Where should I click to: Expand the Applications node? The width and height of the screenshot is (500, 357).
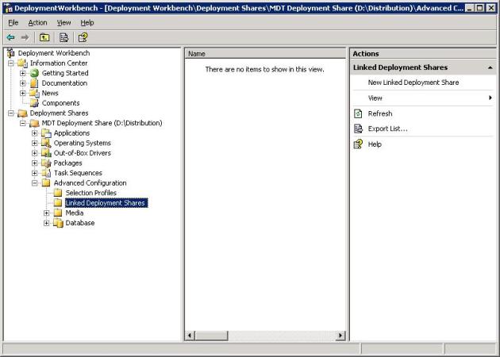click(x=34, y=133)
